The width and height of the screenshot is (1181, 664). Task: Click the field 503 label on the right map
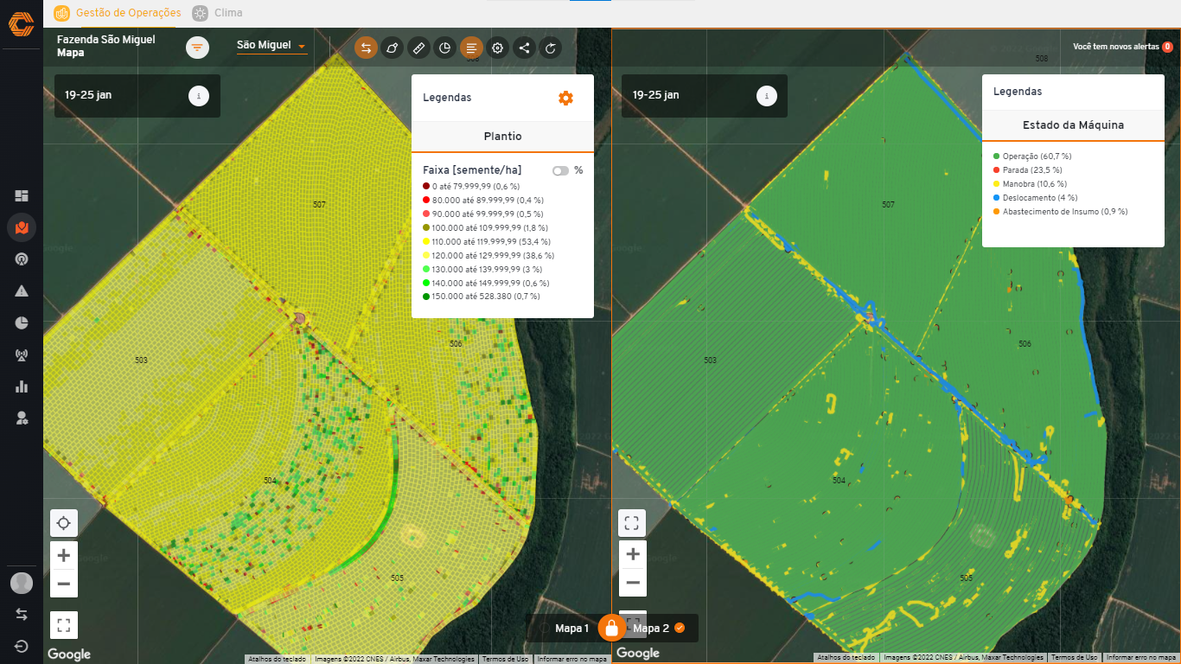(x=710, y=361)
